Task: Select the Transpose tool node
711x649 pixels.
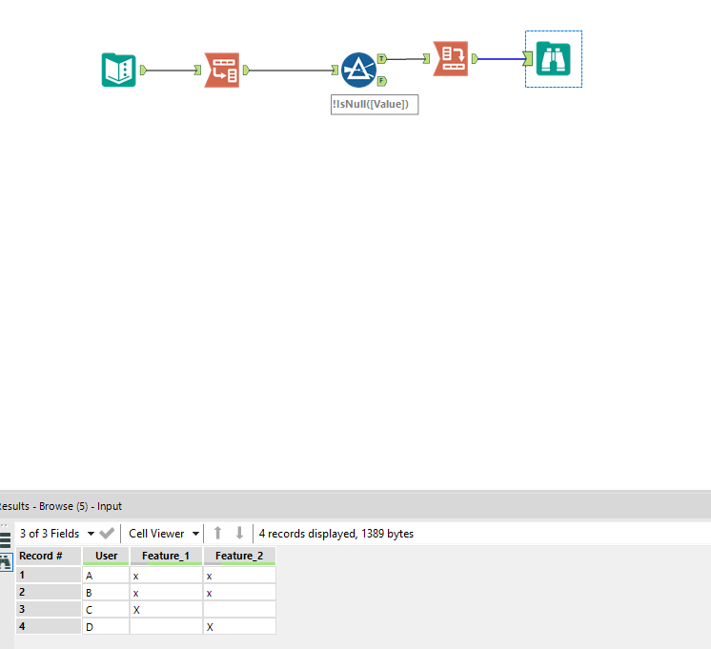Action: point(222,70)
